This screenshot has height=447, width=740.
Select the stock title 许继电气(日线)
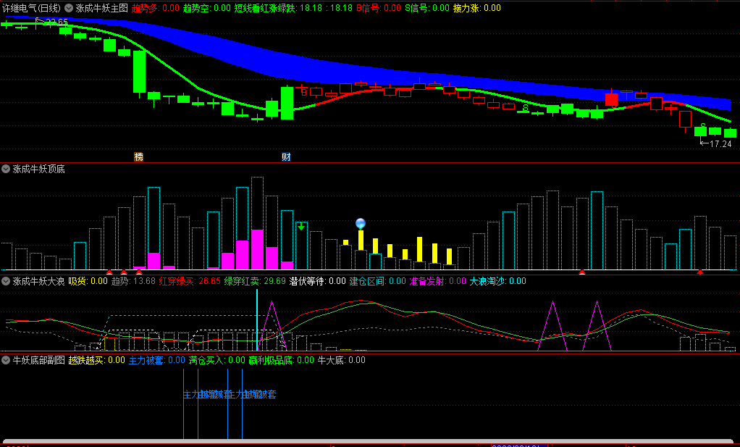click(31, 8)
